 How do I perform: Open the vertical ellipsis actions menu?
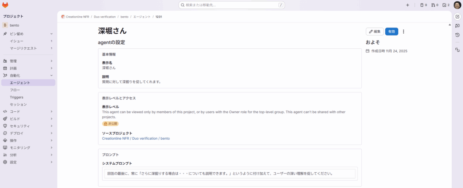point(403,32)
